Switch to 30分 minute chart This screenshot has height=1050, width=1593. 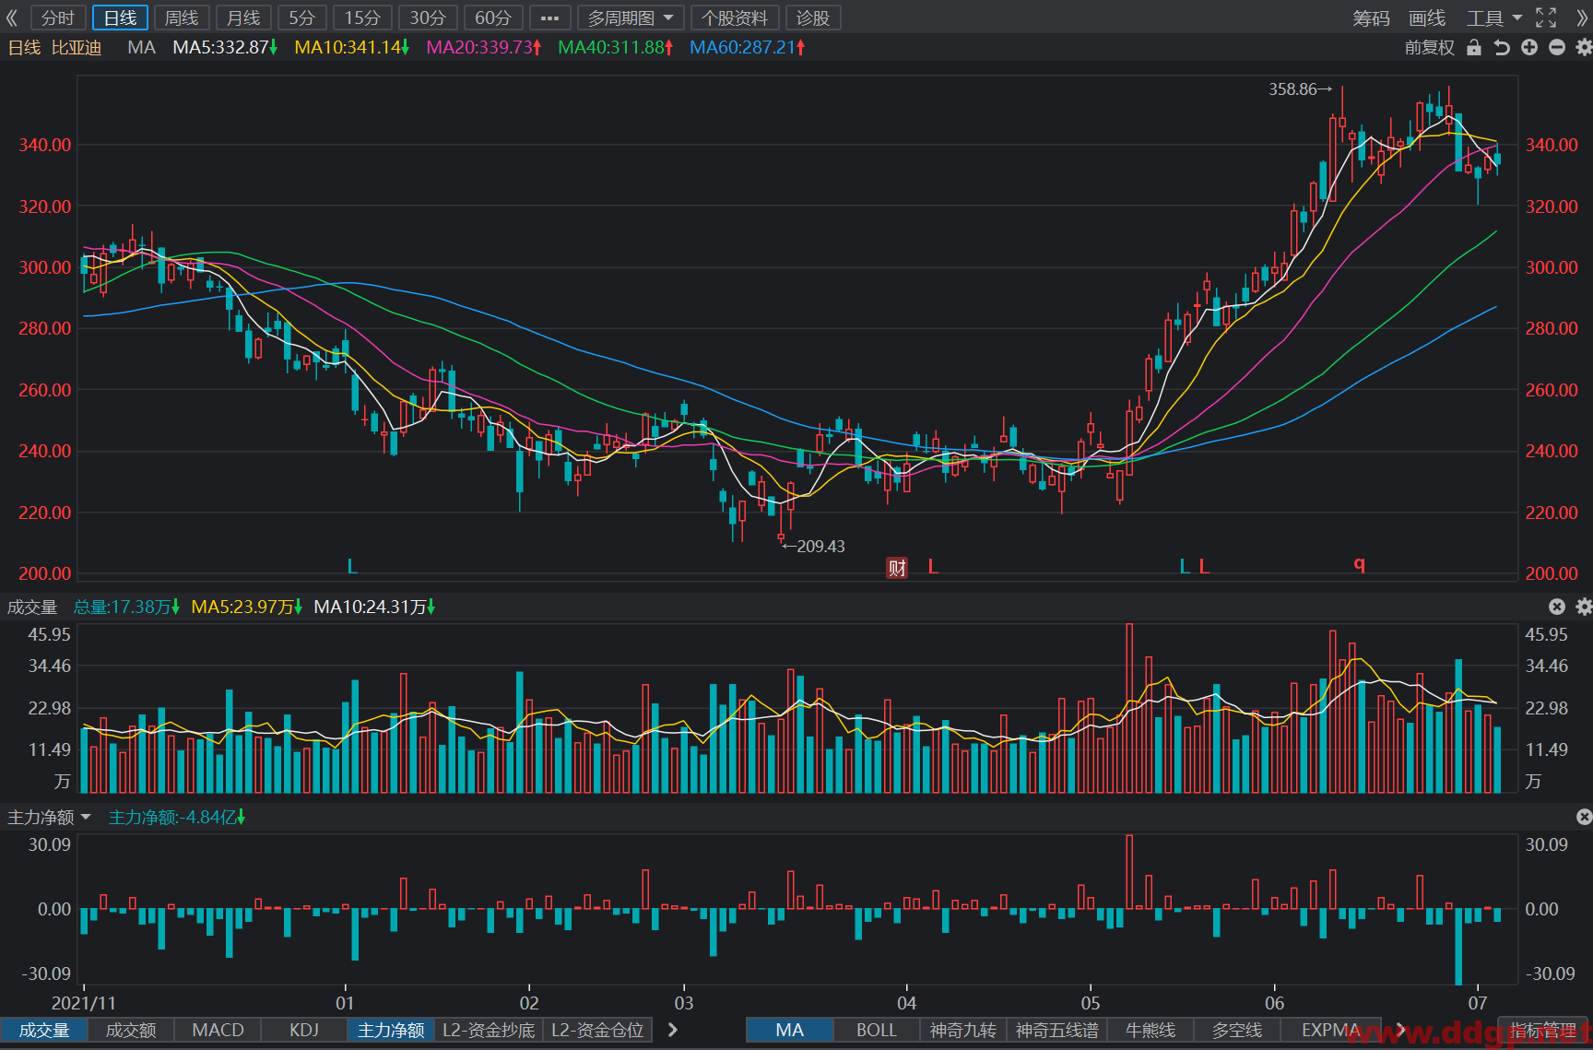[x=428, y=18]
